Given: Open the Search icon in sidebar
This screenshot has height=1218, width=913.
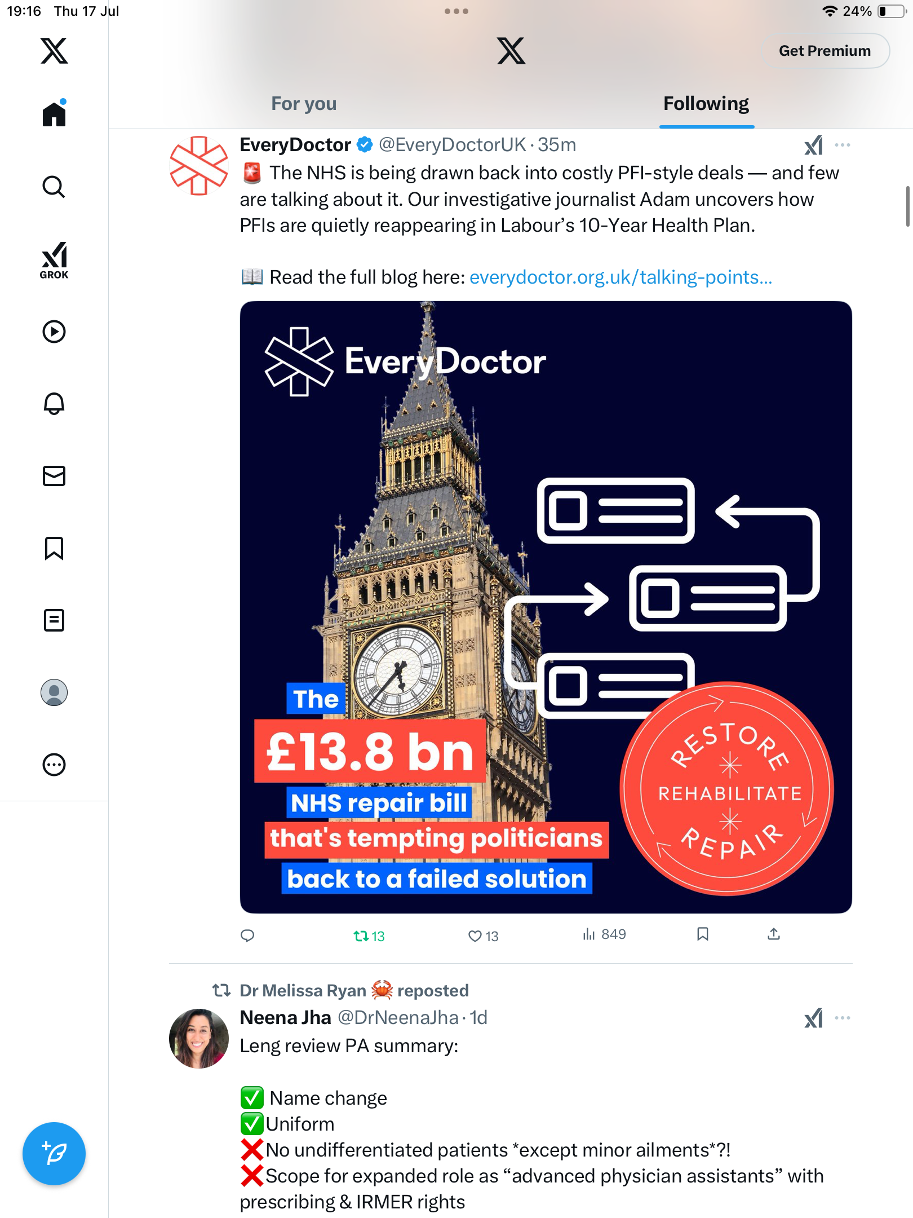Looking at the screenshot, I should (x=54, y=187).
